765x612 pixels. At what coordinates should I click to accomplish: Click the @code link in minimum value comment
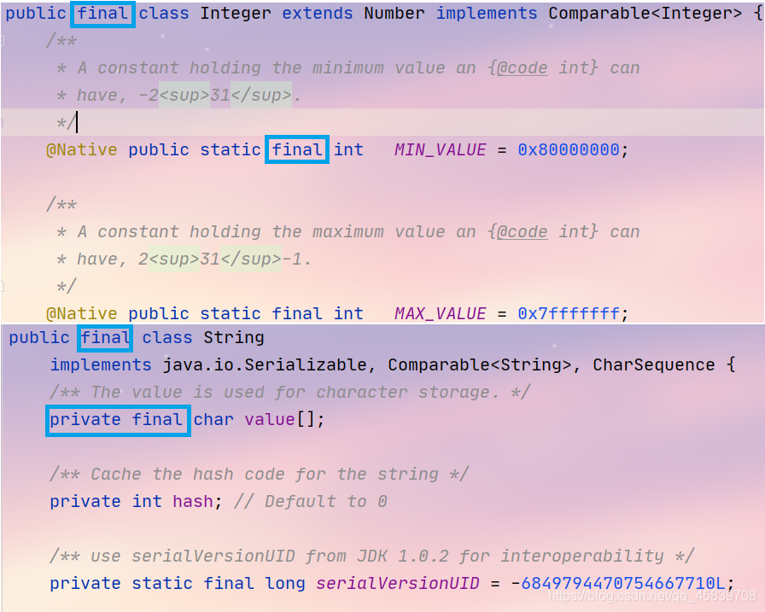522,68
